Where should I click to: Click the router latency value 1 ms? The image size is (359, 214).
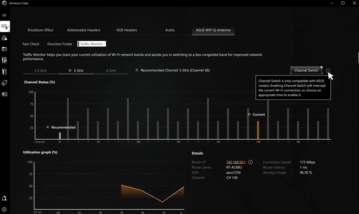pos(304,167)
